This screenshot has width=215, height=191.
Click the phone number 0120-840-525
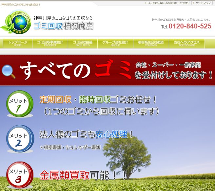[x=190, y=26]
